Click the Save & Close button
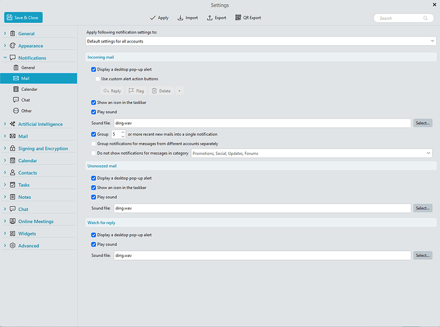Viewport: 440px width, 327px height. coord(24,18)
